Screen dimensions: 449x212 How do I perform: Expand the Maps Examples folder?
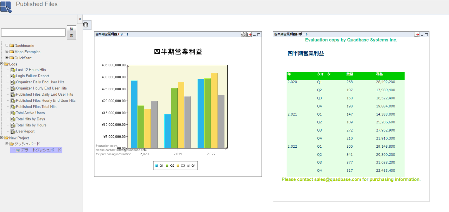click(x=7, y=51)
